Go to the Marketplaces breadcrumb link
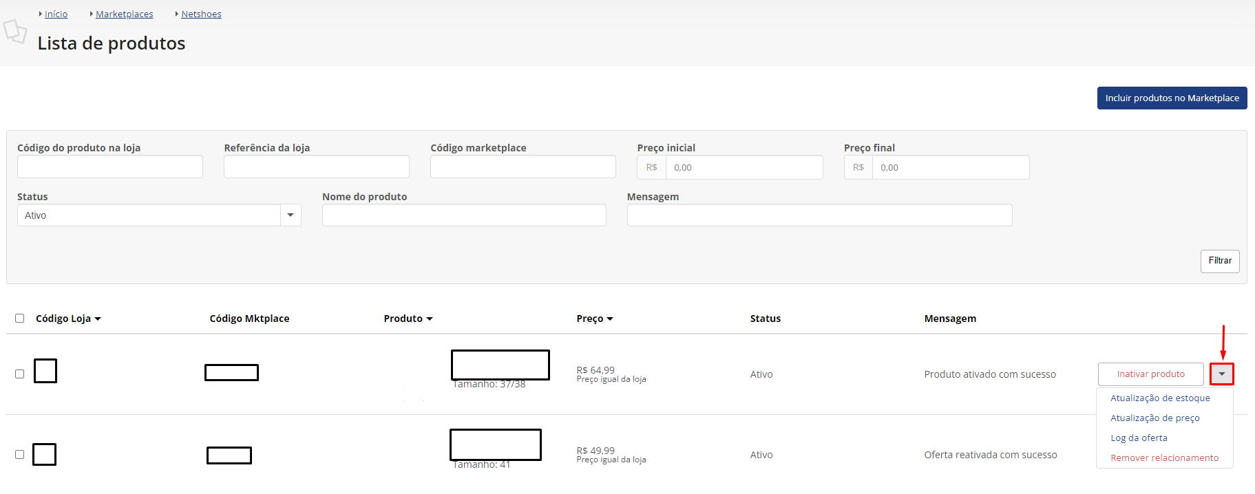 124,14
